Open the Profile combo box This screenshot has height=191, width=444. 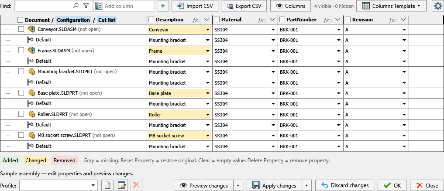[58, 185]
